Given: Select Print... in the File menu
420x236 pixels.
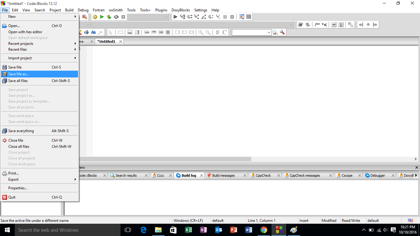Looking at the screenshot, I should (x=39, y=173).
